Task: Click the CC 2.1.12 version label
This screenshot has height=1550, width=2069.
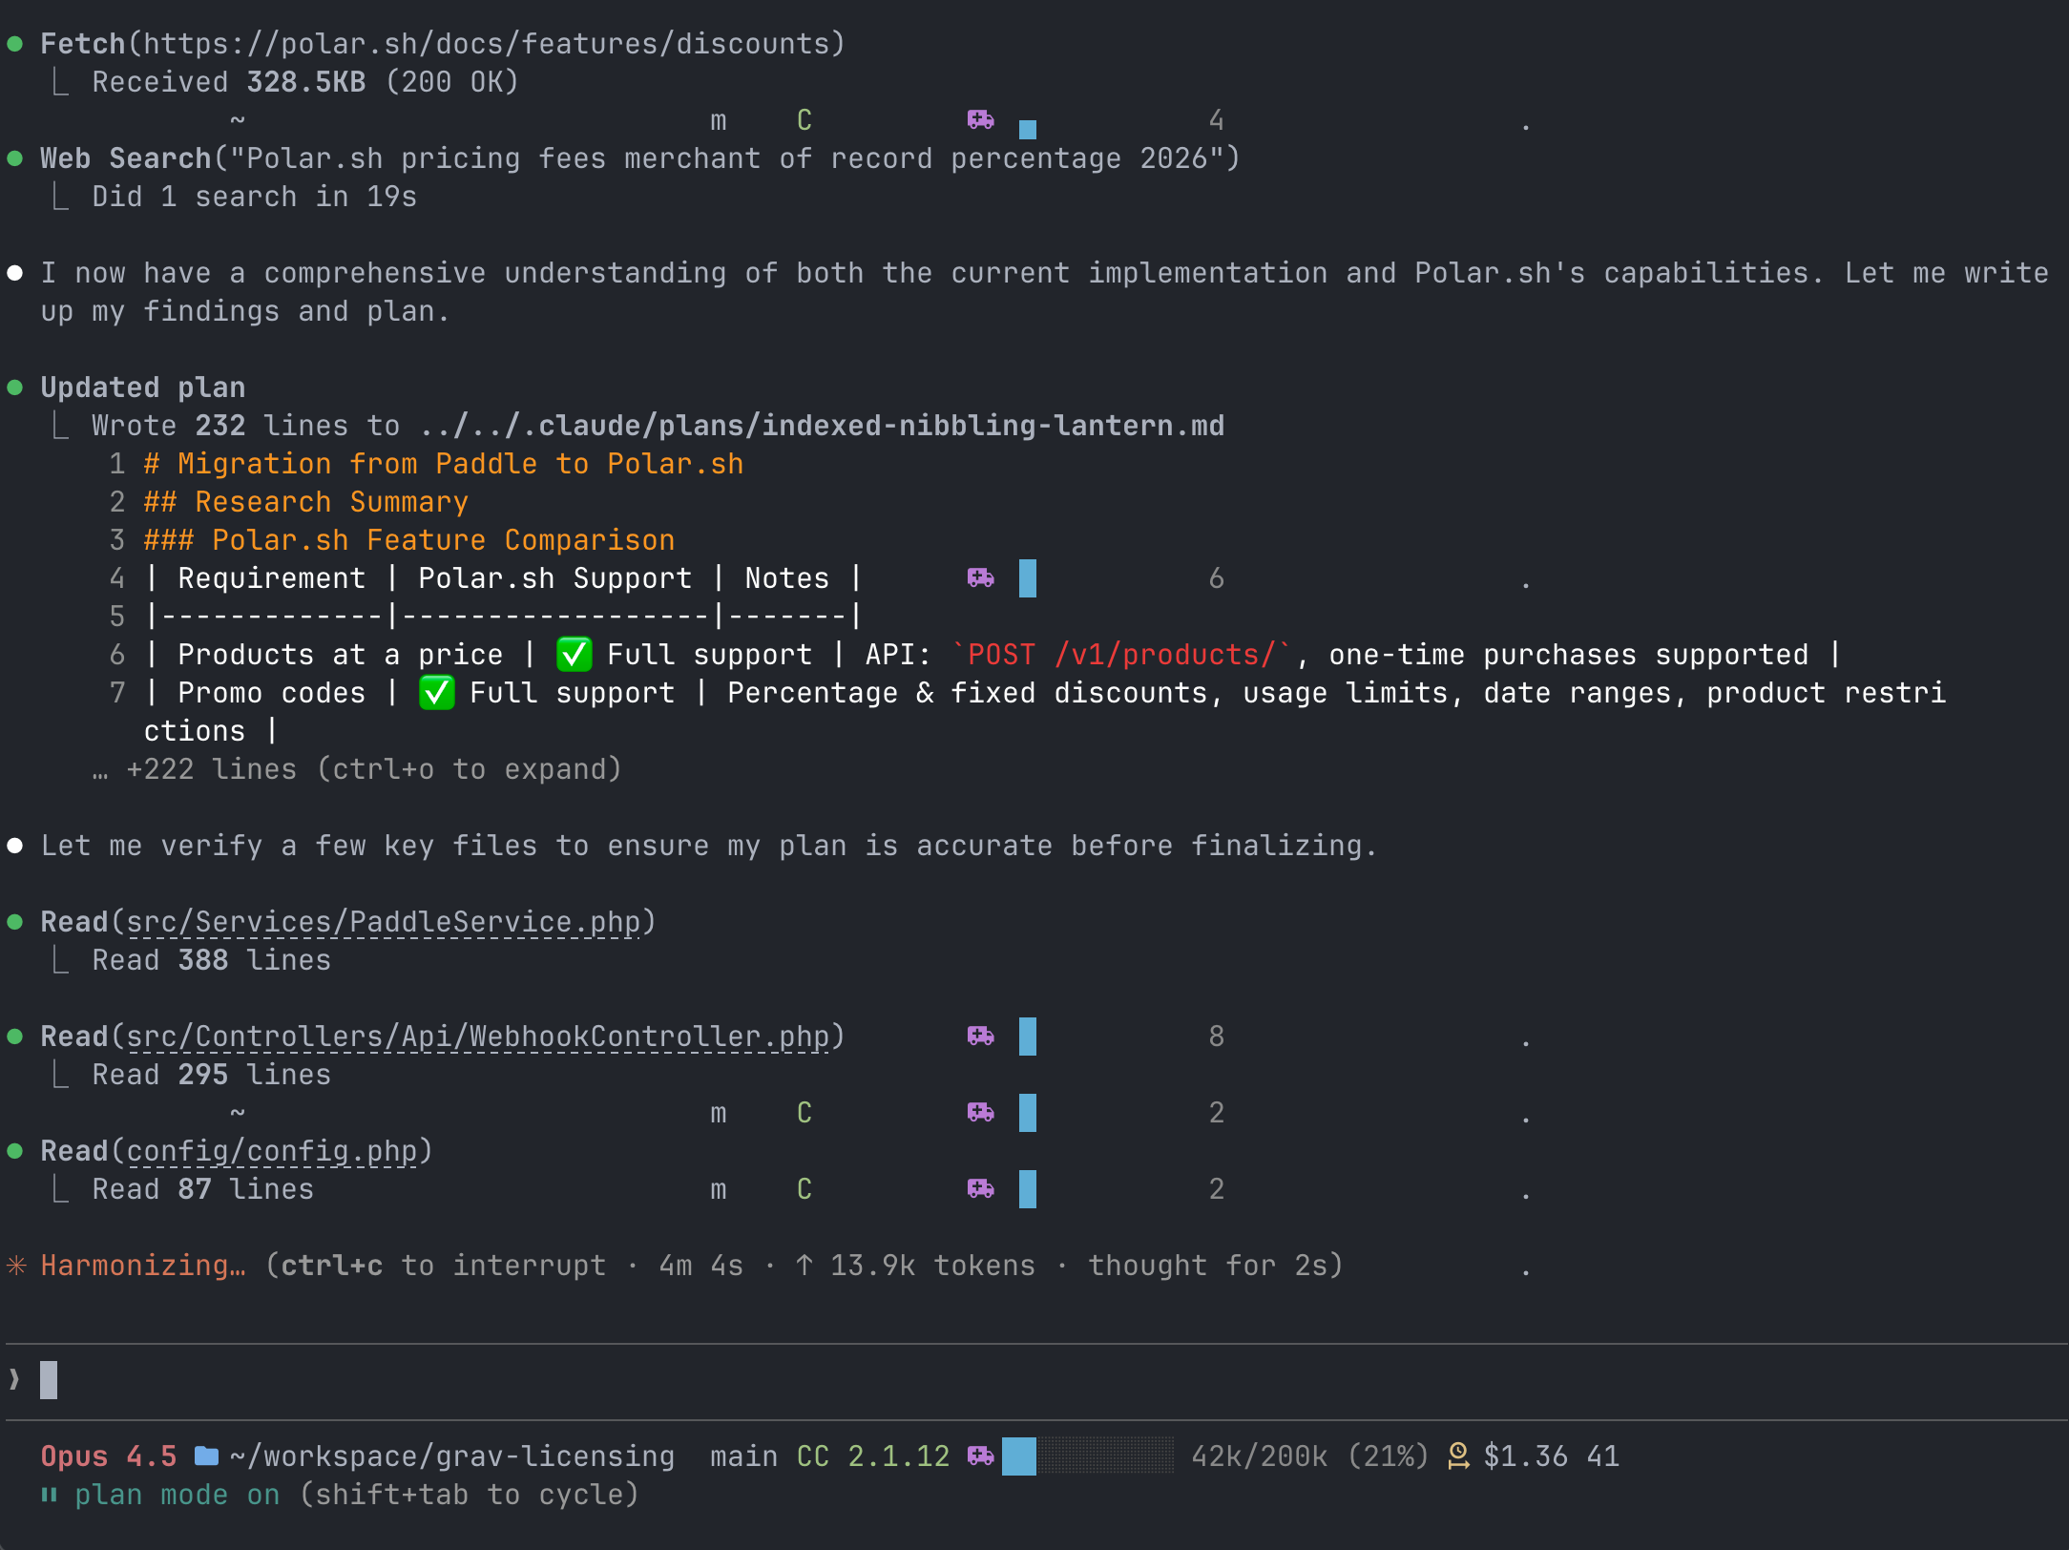Action: point(873,1456)
